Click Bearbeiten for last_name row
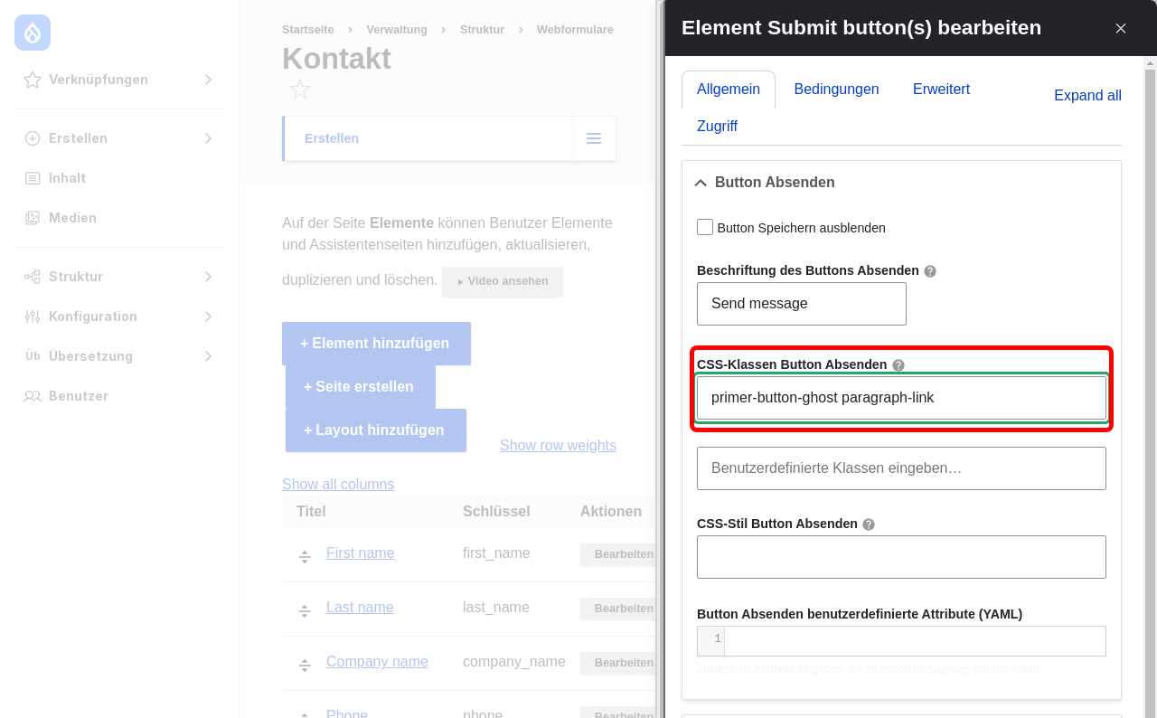The image size is (1157, 718). coord(619,609)
